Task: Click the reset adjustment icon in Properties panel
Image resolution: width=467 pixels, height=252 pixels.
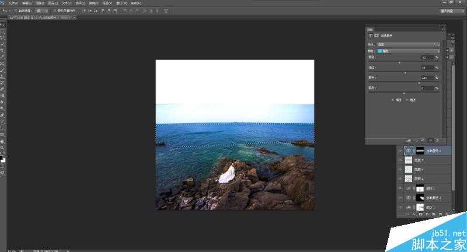Action: [423, 141]
